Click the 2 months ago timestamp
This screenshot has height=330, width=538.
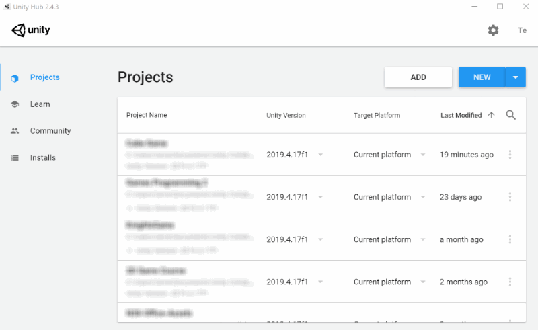point(463,282)
